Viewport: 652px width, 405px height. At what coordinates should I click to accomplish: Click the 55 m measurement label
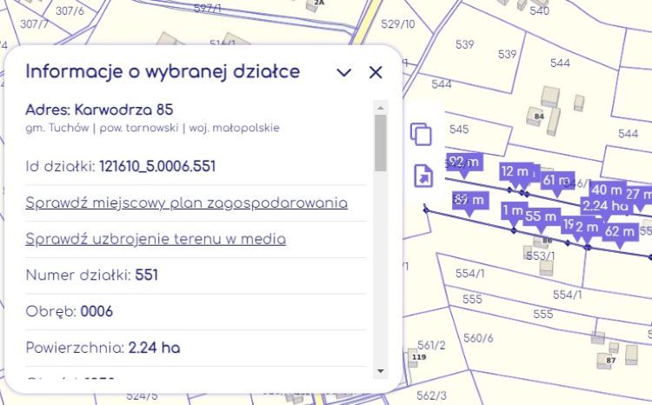541,216
